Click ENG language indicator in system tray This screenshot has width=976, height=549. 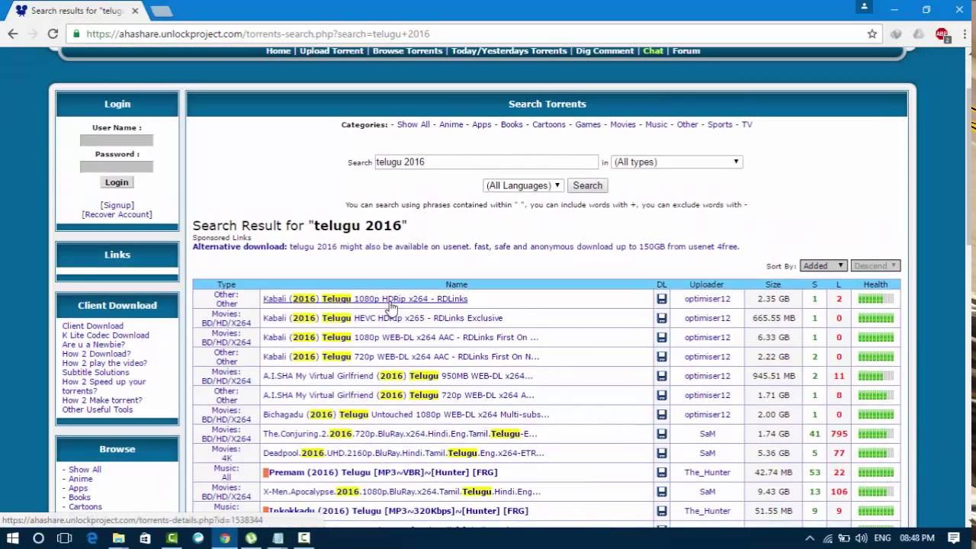(x=882, y=538)
